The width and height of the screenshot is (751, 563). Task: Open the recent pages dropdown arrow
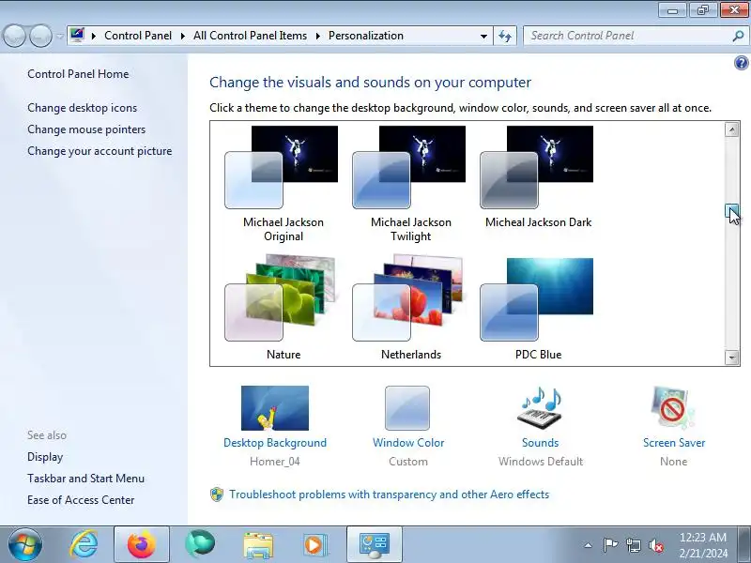click(59, 36)
